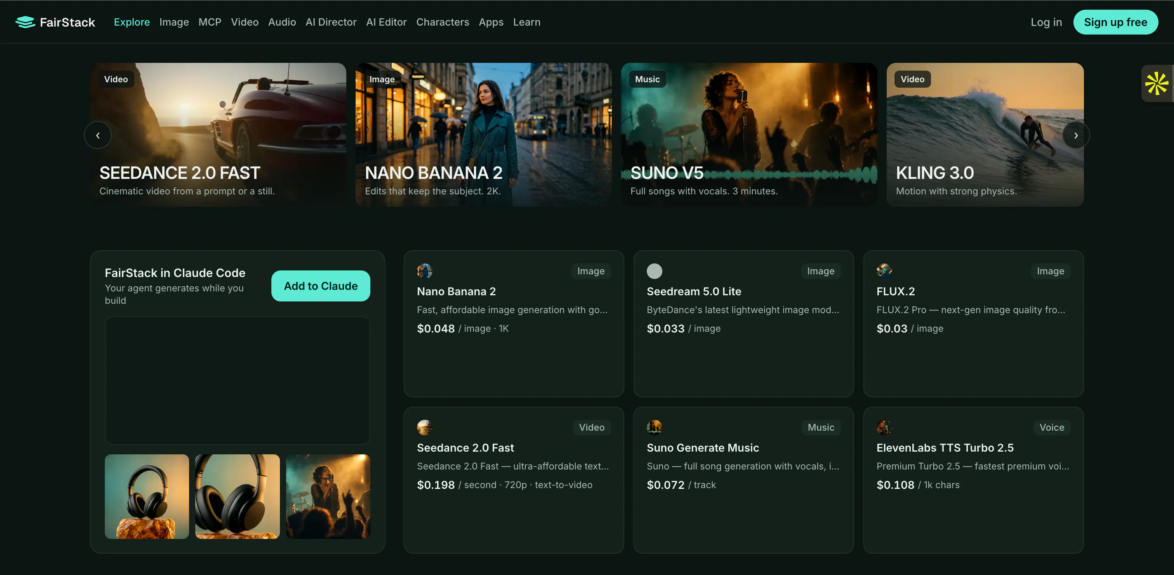Click the Music tag on Suno Generate card
This screenshot has height=575, width=1174.
[x=821, y=428]
